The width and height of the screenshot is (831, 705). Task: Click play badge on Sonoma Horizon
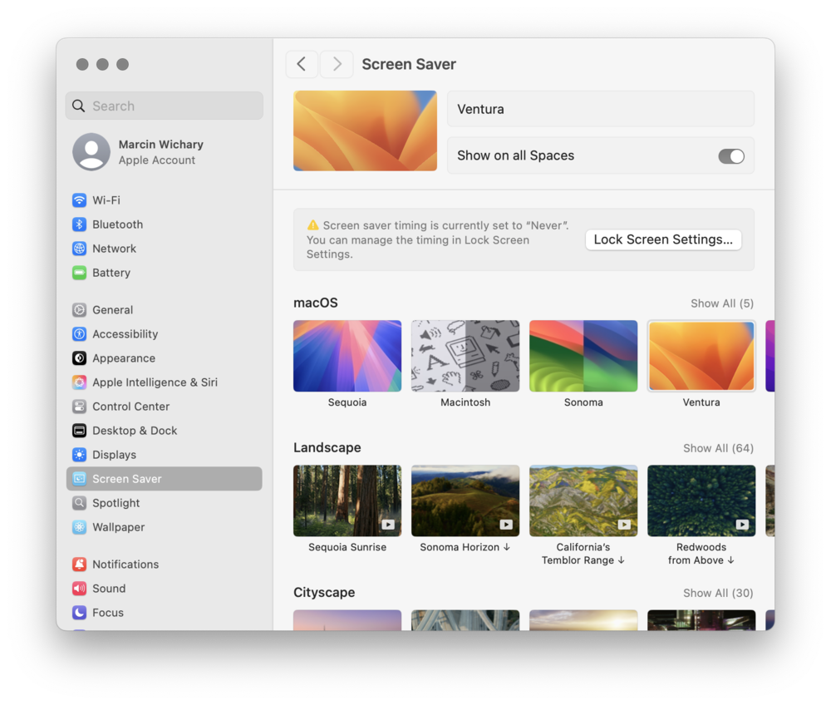coord(506,525)
